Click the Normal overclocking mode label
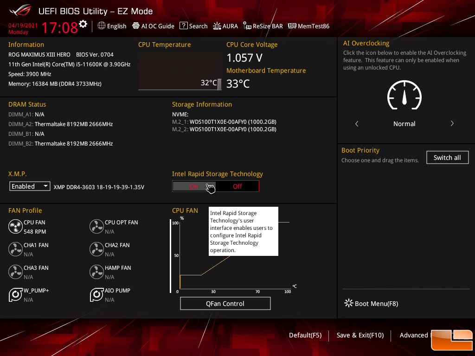The width and height of the screenshot is (475, 356). point(404,123)
